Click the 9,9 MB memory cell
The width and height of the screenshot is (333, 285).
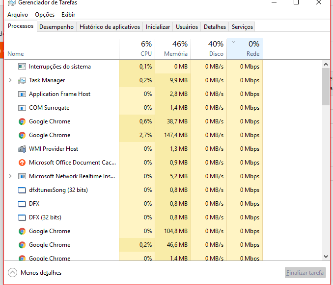point(173,80)
